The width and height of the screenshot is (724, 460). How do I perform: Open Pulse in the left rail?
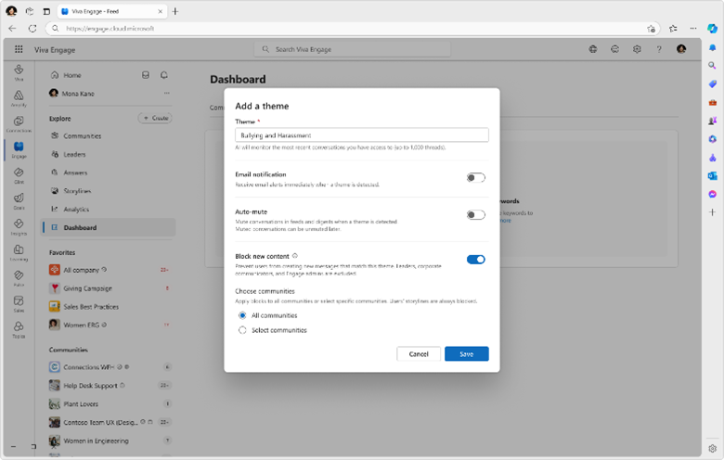click(19, 278)
